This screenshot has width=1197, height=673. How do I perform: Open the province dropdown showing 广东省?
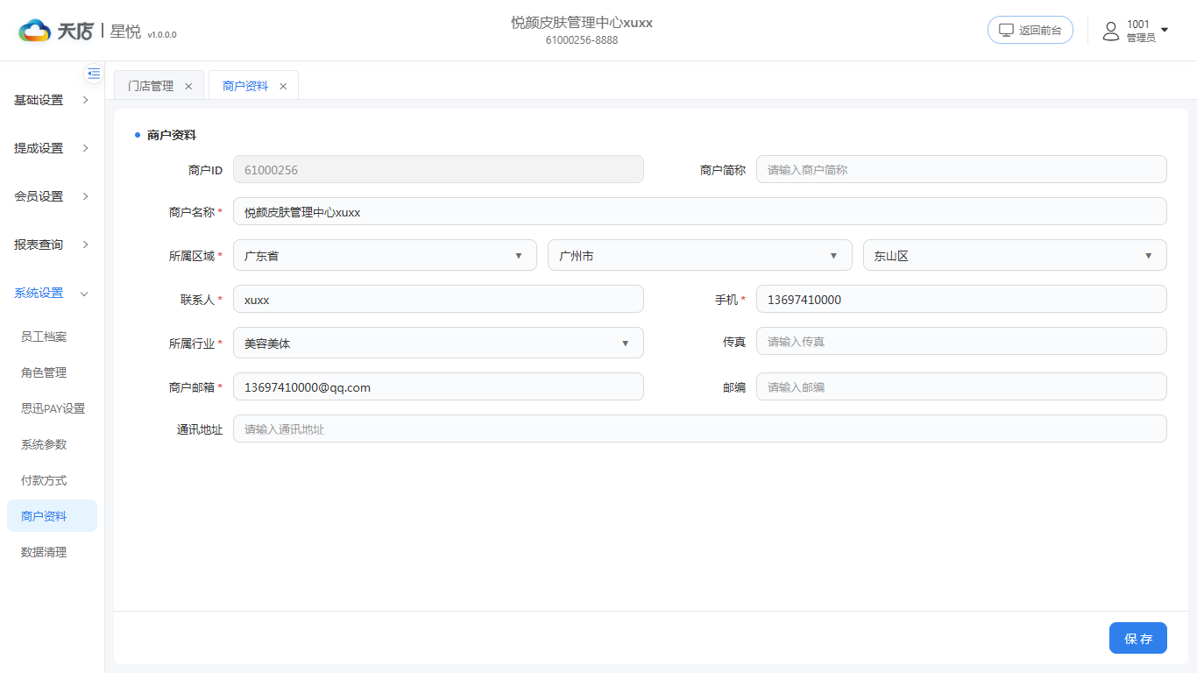pyautogui.click(x=385, y=255)
